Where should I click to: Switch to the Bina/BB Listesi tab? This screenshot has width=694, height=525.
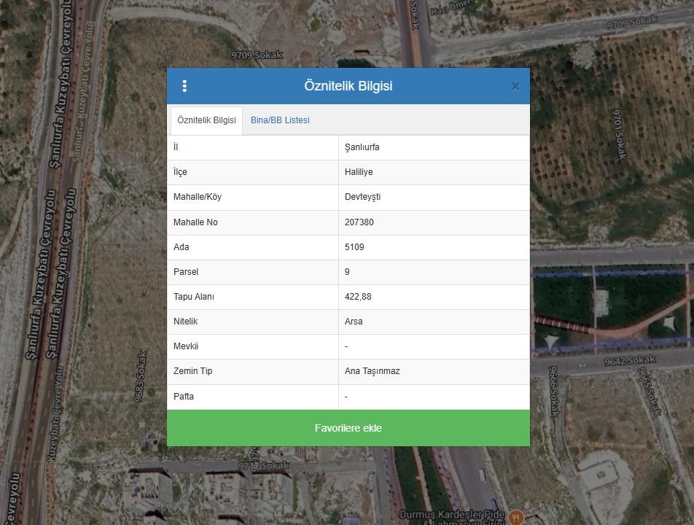pyautogui.click(x=280, y=120)
